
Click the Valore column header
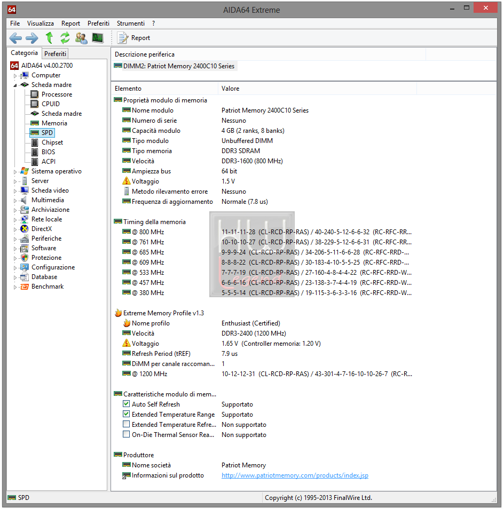(317, 89)
